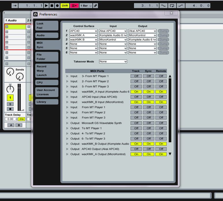This screenshot has height=201, width=223.
Task: Toggle Remote for wacKMK_A Output
Action: tap(161, 154)
